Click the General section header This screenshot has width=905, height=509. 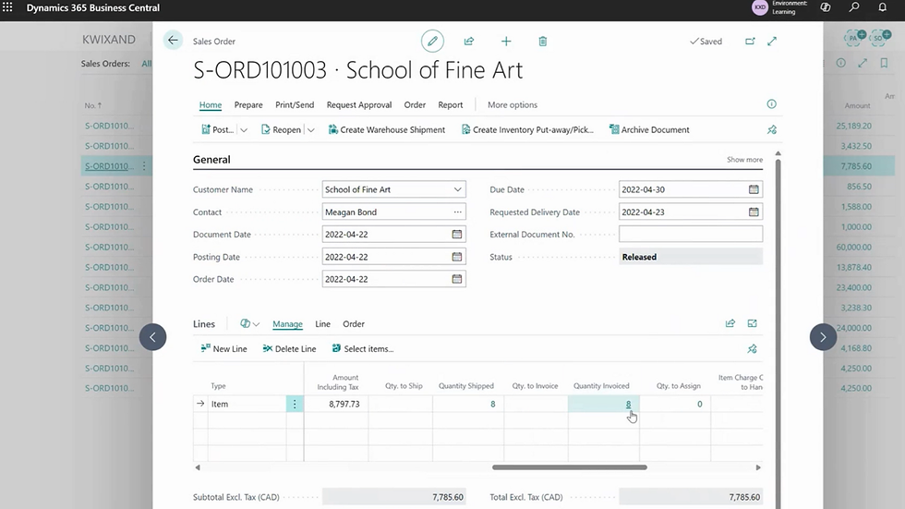click(211, 159)
